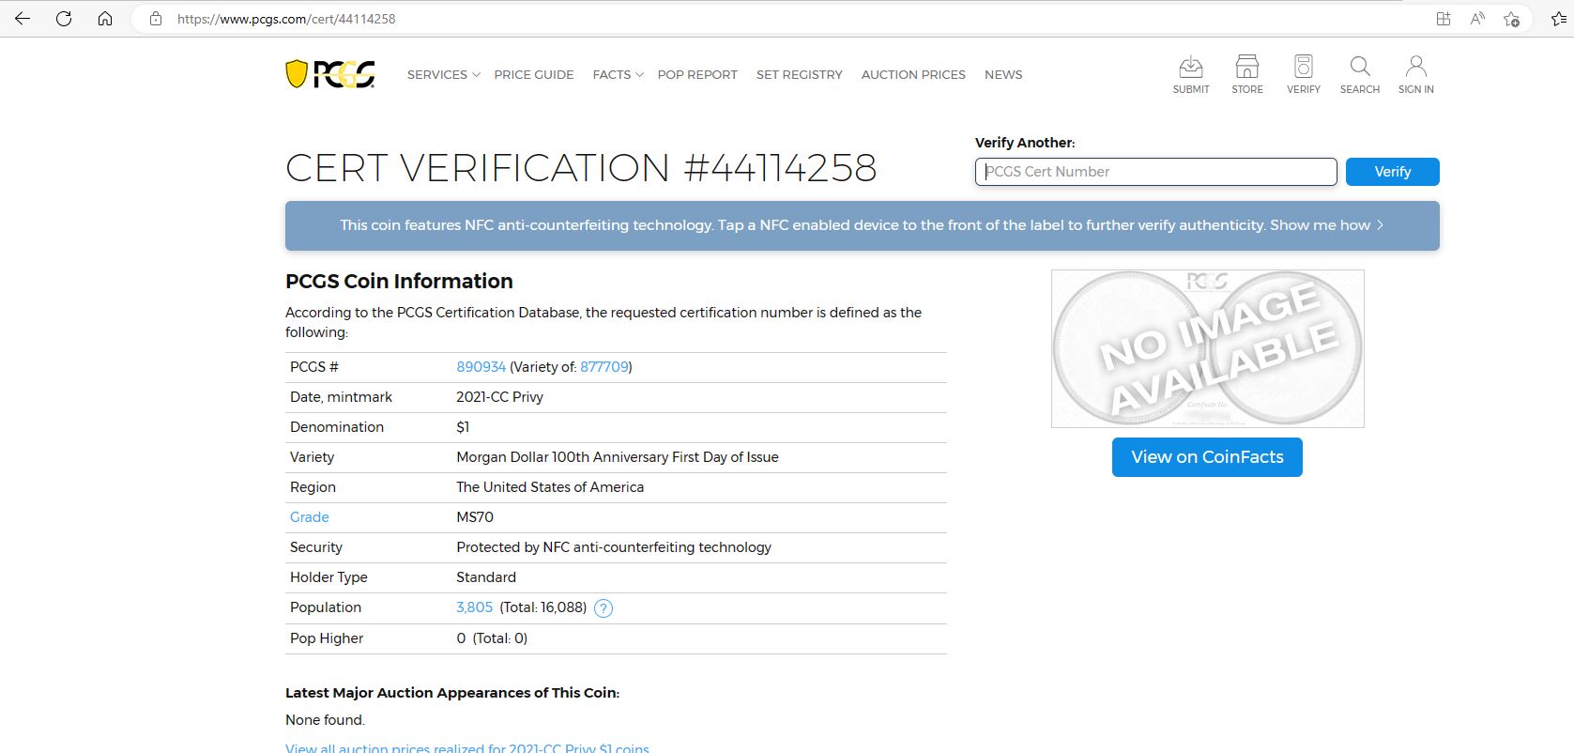The height and width of the screenshot is (753, 1574).
Task: Click the Population help question mark
Action: click(604, 608)
